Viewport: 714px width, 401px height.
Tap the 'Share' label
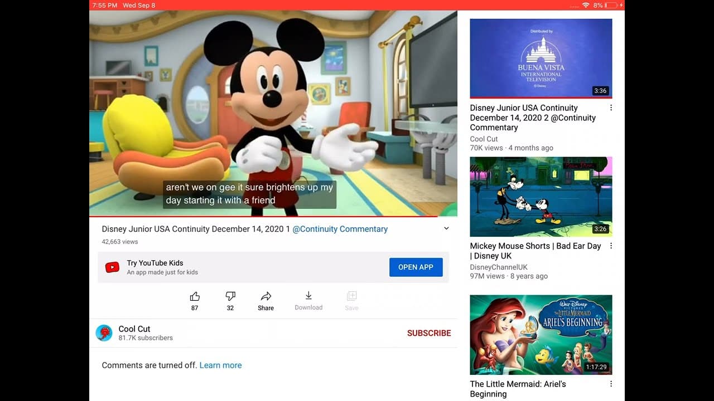(x=266, y=308)
